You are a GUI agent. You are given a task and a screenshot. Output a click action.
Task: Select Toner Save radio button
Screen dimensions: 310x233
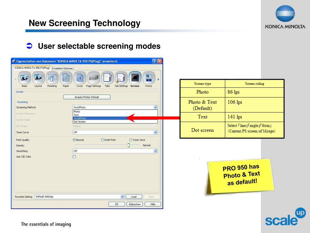(131, 140)
